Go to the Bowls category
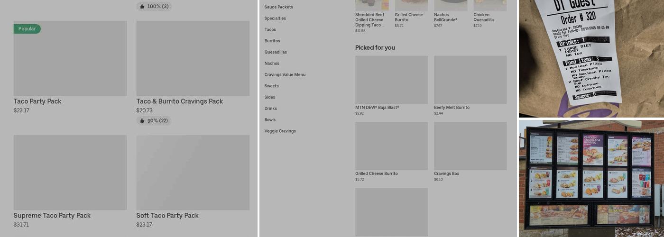 [x=270, y=120]
